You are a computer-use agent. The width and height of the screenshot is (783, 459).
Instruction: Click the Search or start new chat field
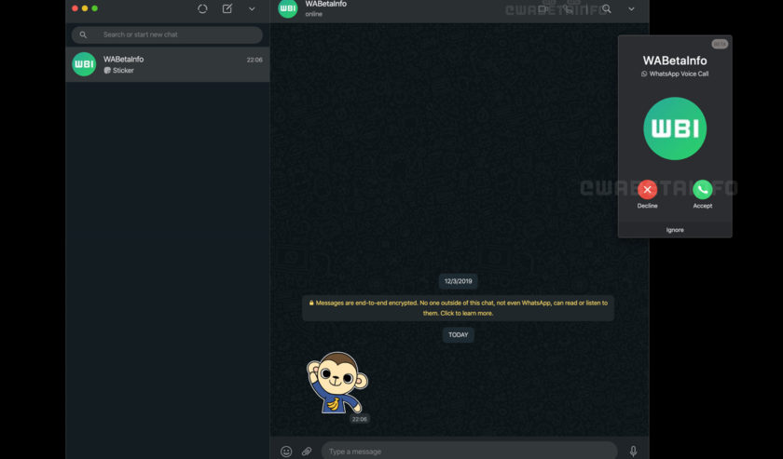167,34
